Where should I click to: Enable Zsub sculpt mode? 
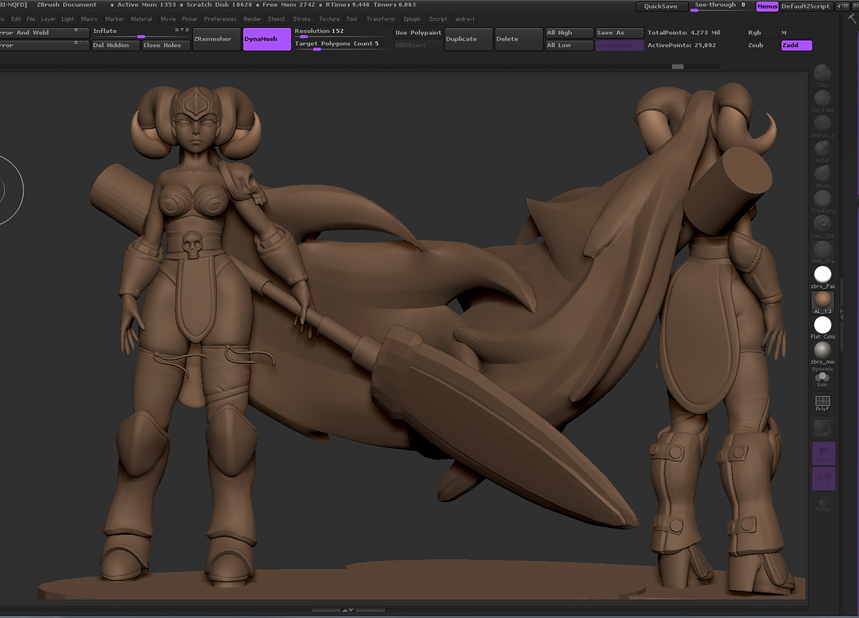(x=762, y=45)
